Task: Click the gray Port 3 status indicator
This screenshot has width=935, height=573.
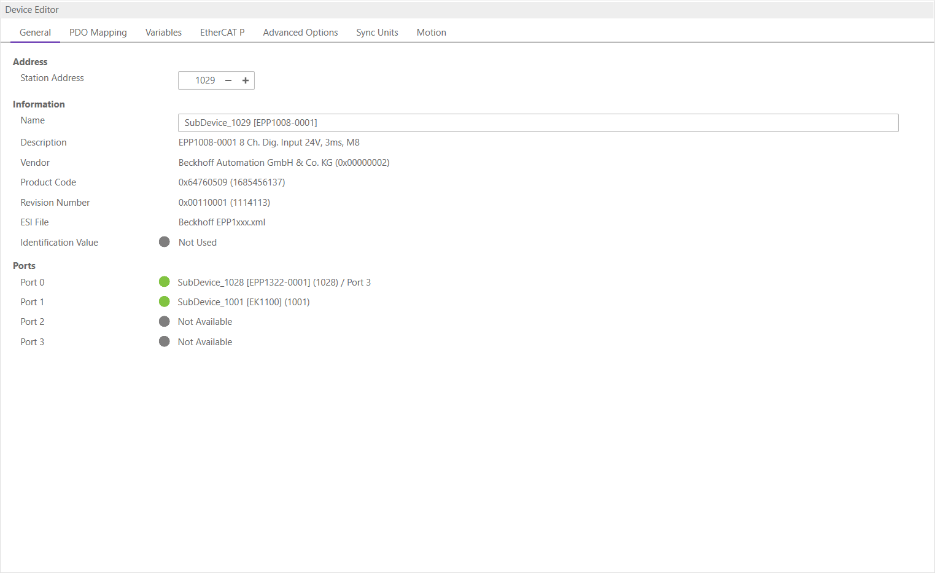Action: (x=164, y=341)
